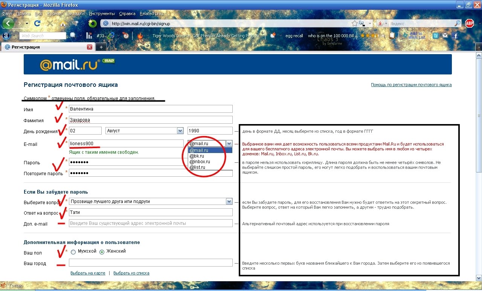Click the mail envelope toolbar icon
Image resolution: width=482 pixels, height=291 pixels.
tap(445, 36)
